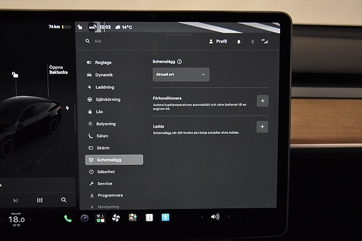Open the Dynamik settings section
The width and height of the screenshot is (362, 241).
click(100, 75)
